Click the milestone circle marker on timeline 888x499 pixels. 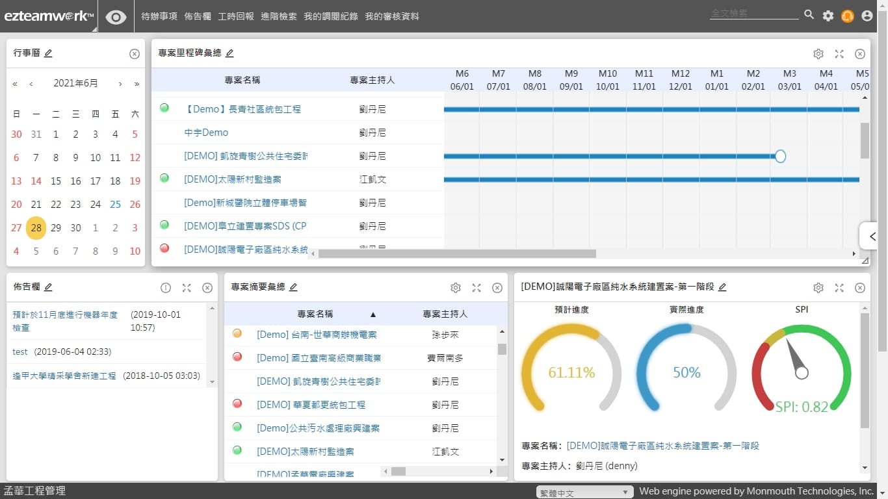click(781, 156)
